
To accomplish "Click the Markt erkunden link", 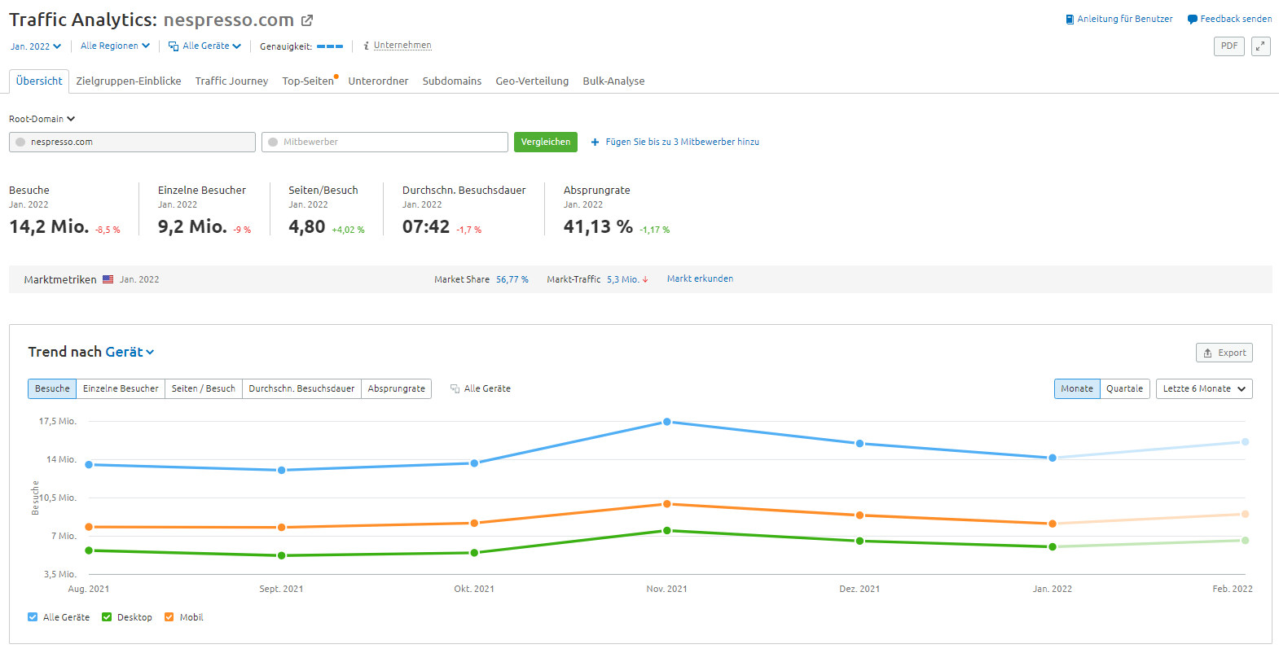I will click(x=700, y=278).
